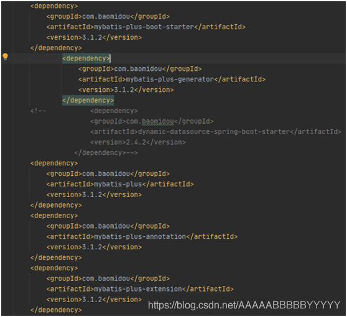Click the groupId line above mybatis-plus-extension
This screenshot has height=317, width=347.
[108, 278]
